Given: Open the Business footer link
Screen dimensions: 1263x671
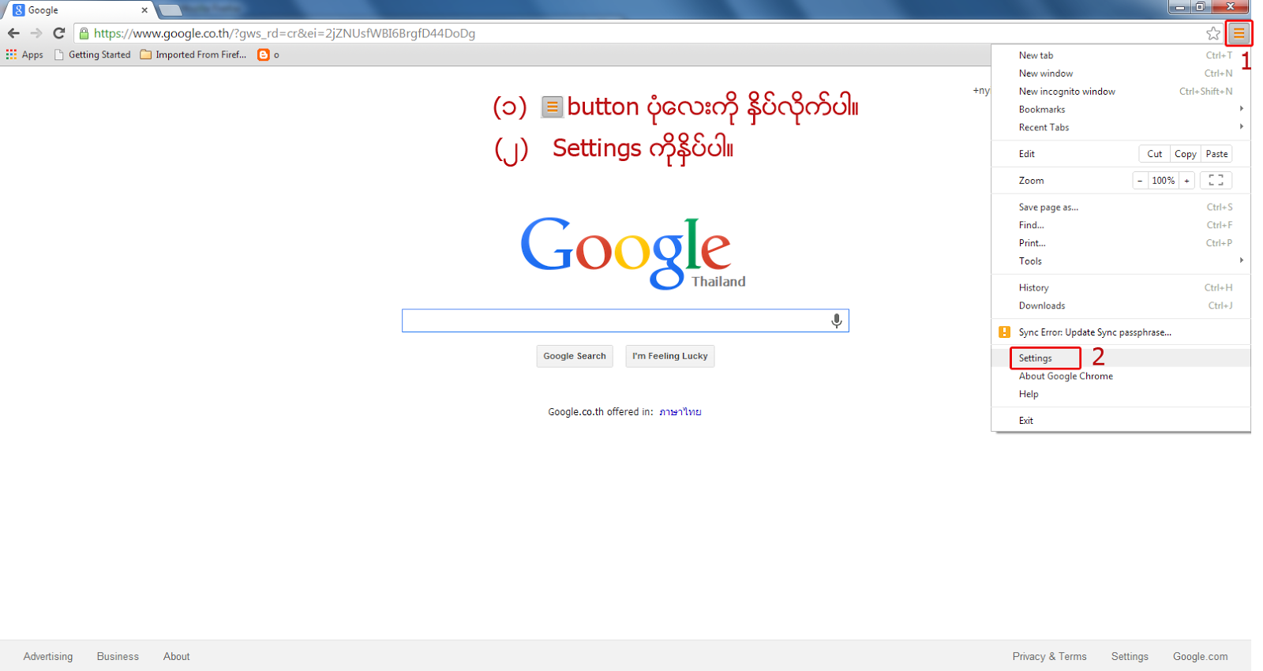Looking at the screenshot, I should 118,656.
